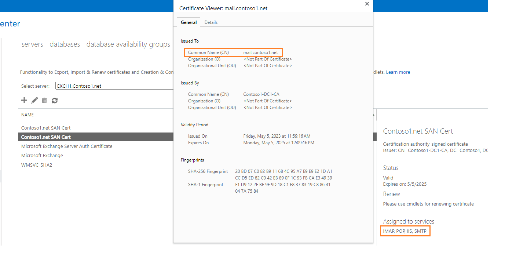Click the issuer name Contoso1-DC1-CA
505x254 pixels.
(x=262, y=94)
